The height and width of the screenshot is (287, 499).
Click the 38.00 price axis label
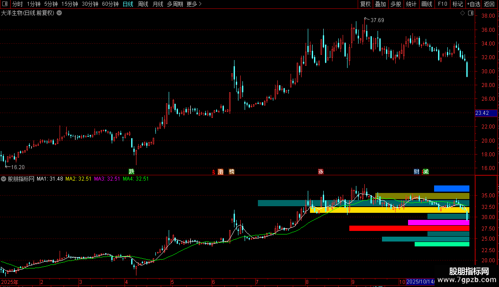click(x=488, y=16)
